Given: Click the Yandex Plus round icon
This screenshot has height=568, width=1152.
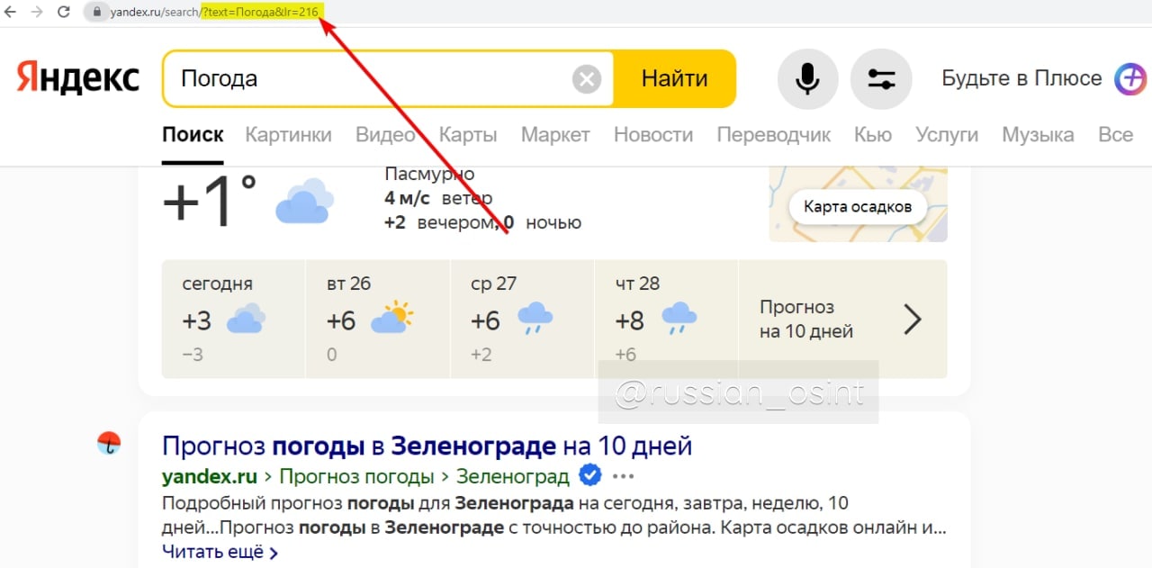Looking at the screenshot, I should click(x=1130, y=78).
